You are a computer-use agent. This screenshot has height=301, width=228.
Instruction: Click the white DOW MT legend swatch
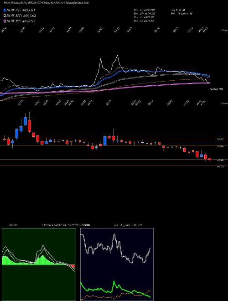point(5,16)
